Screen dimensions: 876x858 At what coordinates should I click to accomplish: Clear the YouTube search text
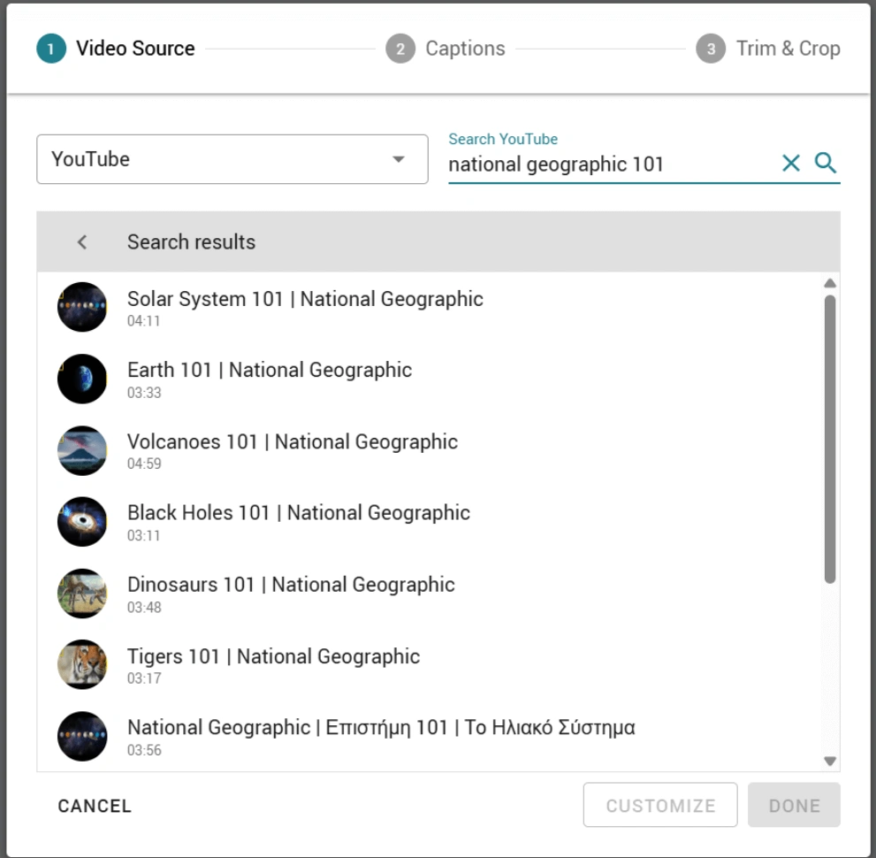click(790, 164)
